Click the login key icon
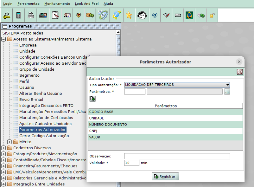The height and width of the screenshot is (187, 254). [x=7, y=15]
